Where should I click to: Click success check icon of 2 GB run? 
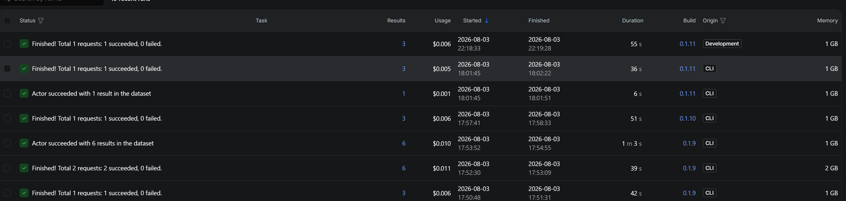pos(24,168)
